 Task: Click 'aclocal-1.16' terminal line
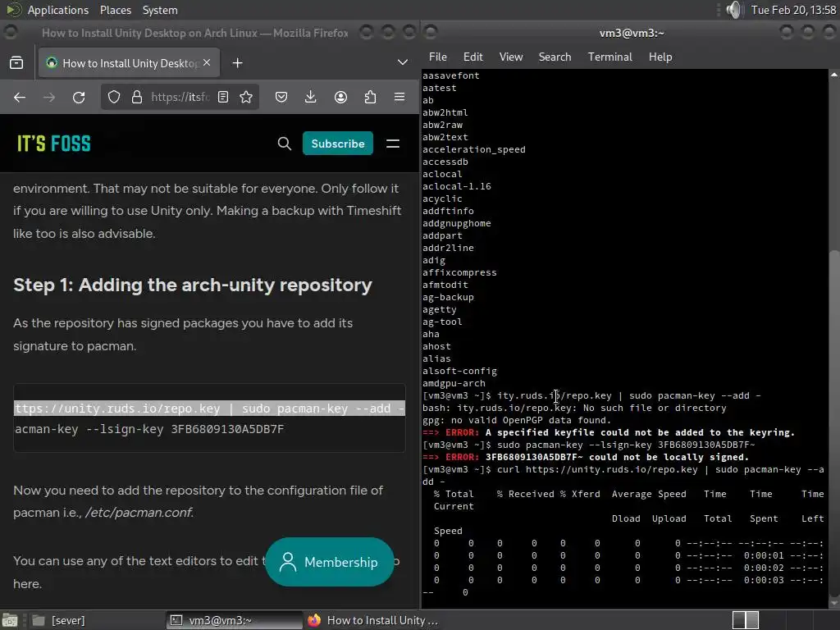pos(456,186)
